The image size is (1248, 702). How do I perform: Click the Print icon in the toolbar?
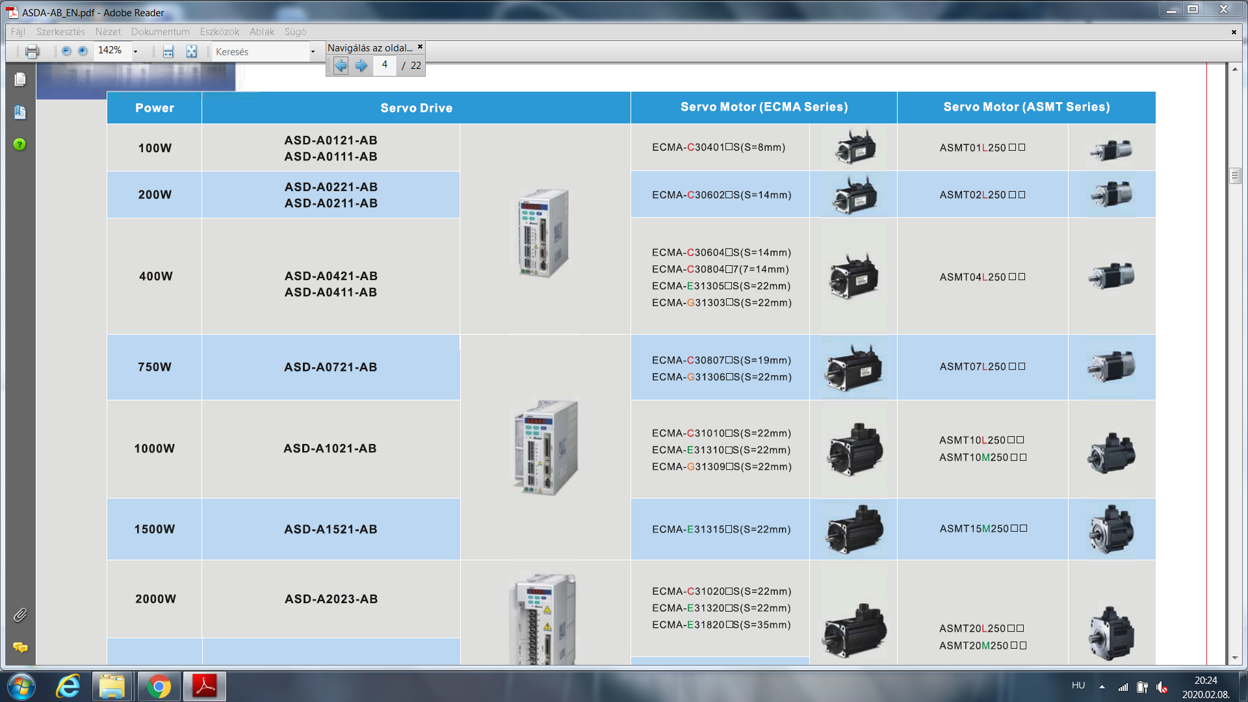click(x=32, y=52)
